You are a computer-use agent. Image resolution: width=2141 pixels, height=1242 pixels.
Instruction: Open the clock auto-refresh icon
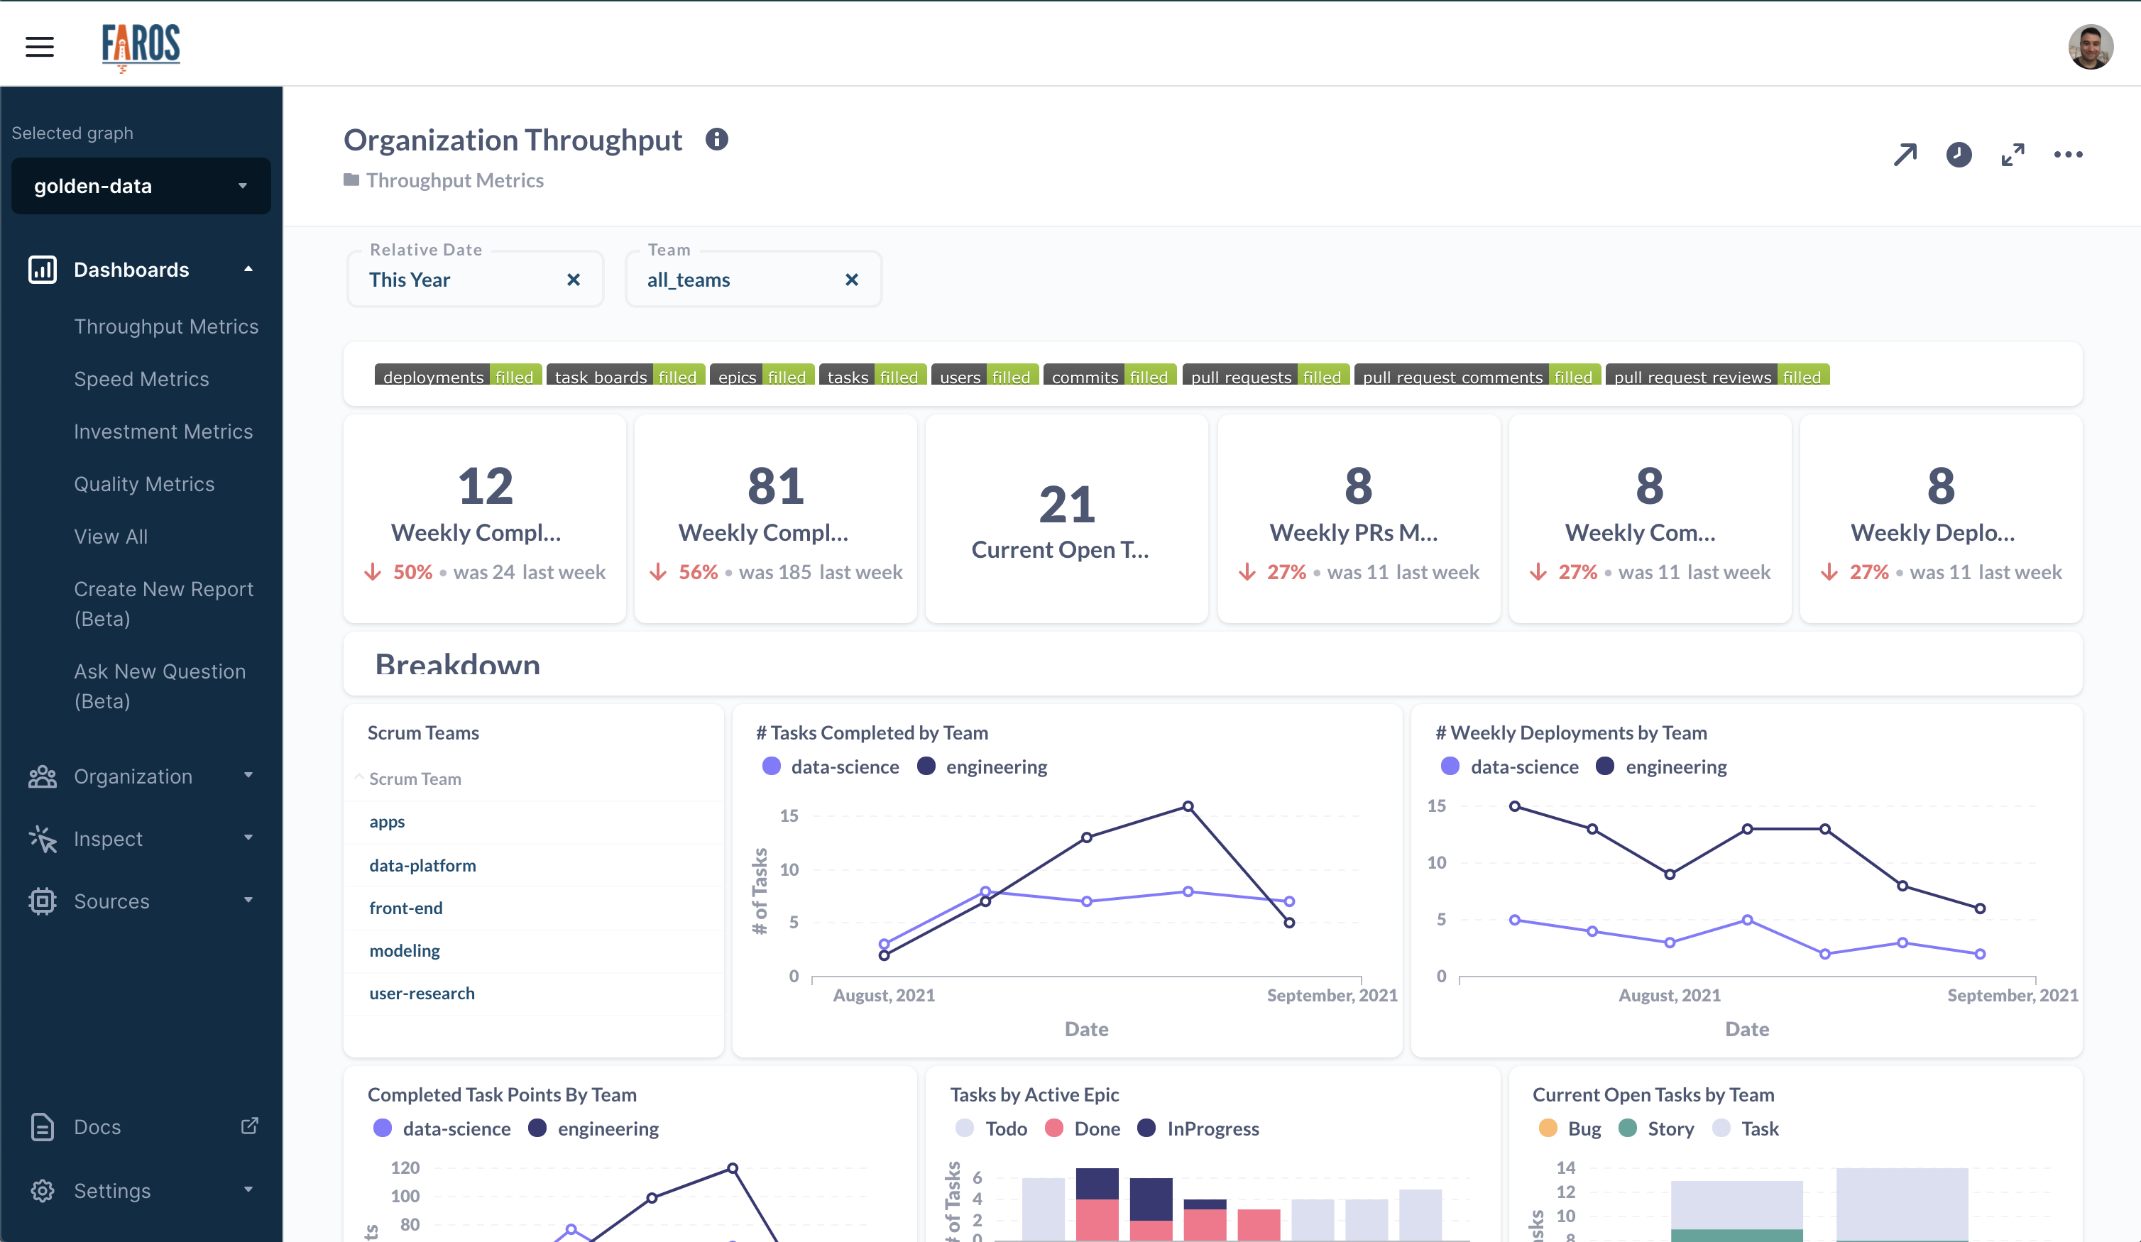pos(1959,155)
